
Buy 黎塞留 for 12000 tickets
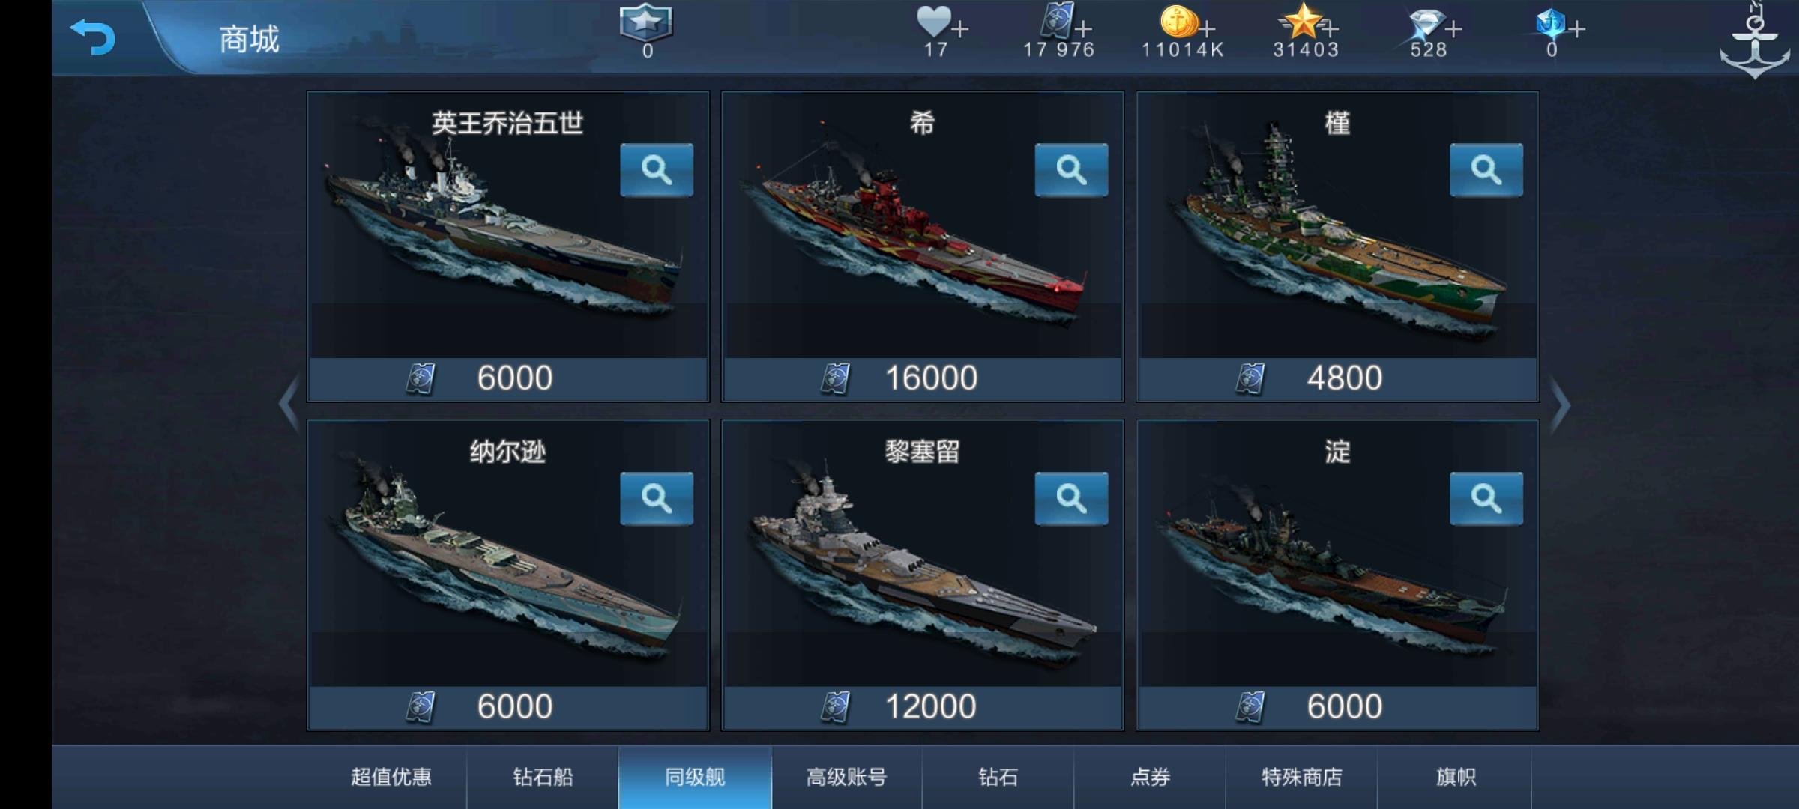923,707
